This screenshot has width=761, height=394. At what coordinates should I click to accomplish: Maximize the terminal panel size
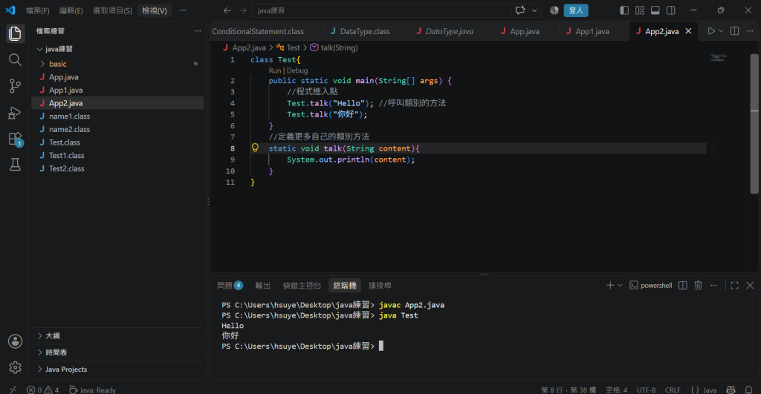point(735,286)
